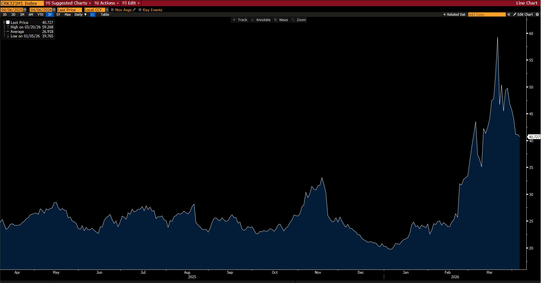Click the pencil icon beside Mov Avgs
Screen dimensions: 541x283
[x=134, y=10]
